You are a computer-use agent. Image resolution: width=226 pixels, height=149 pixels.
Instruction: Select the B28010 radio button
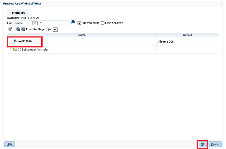click(x=20, y=42)
